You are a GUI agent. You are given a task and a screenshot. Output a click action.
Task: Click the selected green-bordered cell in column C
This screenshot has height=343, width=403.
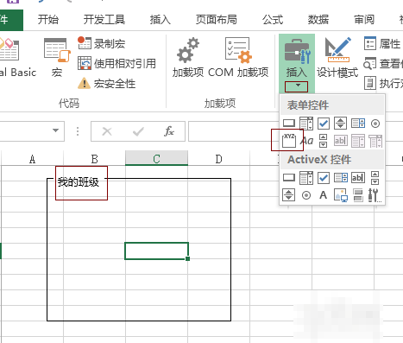pyautogui.click(x=156, y=251)
